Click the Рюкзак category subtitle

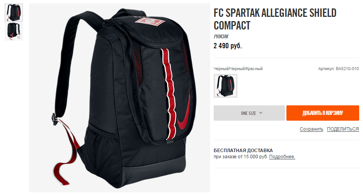(x=221, y=36)
